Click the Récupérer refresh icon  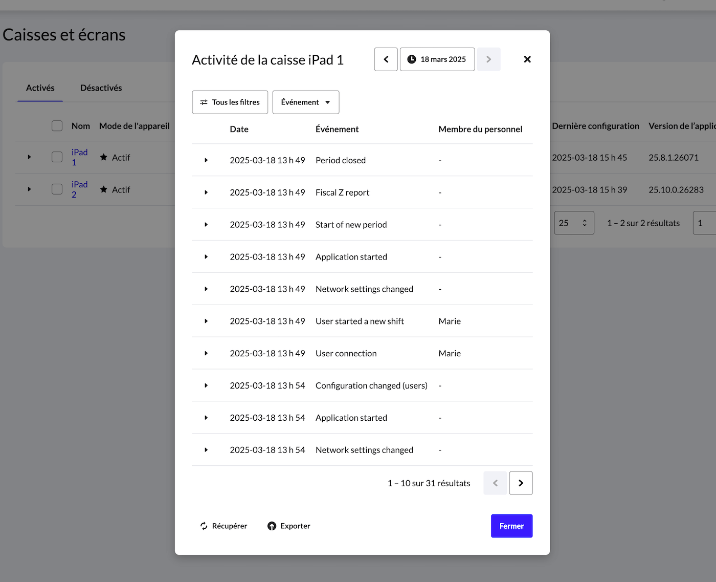tap(204, 526)
